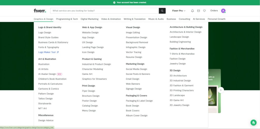
Task: Click the green Fiverr chat bubble icon
Action: tap(254, 123)
